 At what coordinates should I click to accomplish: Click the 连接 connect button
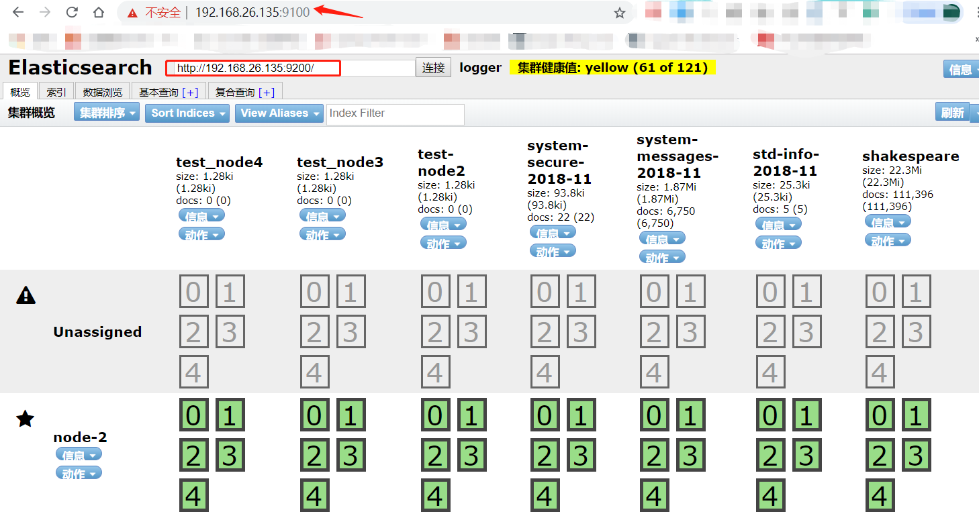434,68
